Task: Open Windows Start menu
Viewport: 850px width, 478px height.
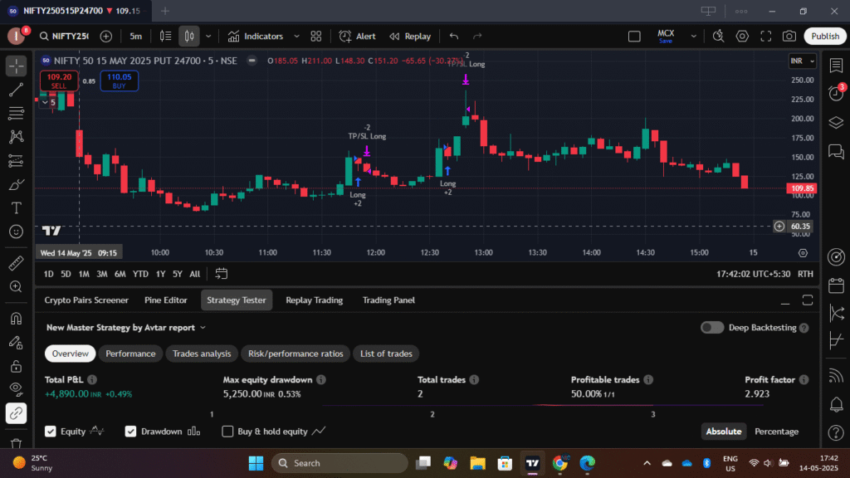Action: coord(256,463)
